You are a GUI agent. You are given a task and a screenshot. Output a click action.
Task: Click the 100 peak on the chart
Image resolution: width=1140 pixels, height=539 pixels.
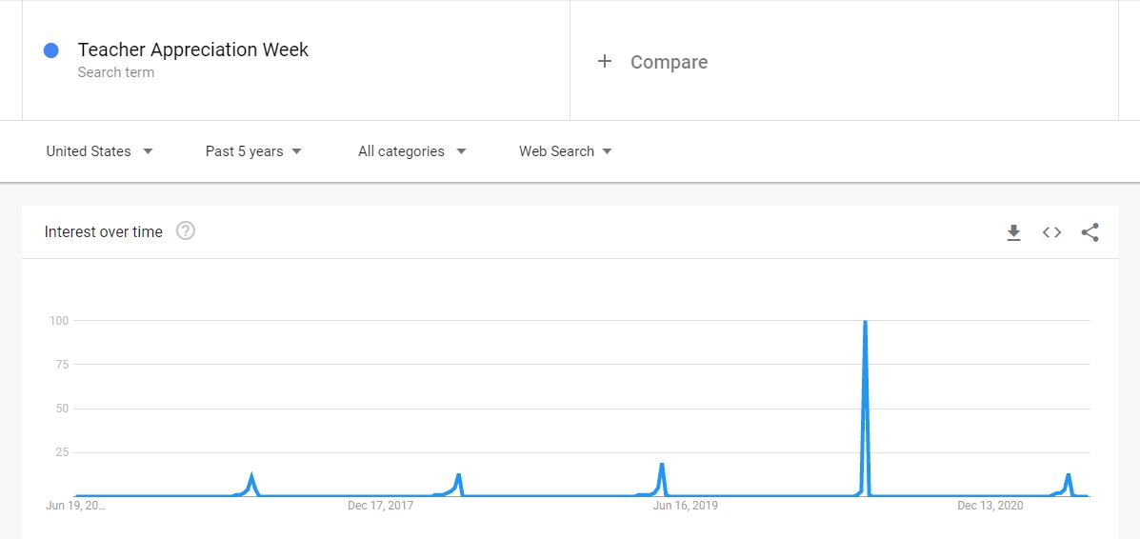(865, 323)
